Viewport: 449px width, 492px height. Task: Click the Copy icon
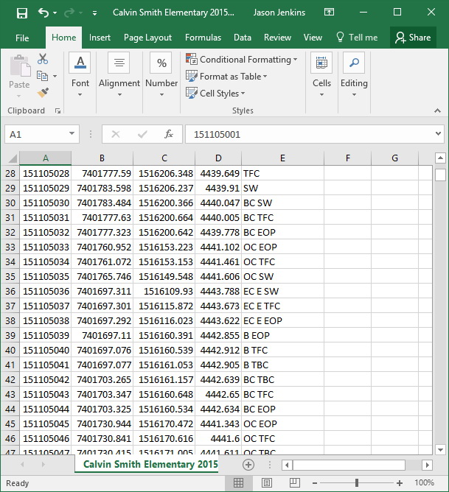[x=42, y=76]
